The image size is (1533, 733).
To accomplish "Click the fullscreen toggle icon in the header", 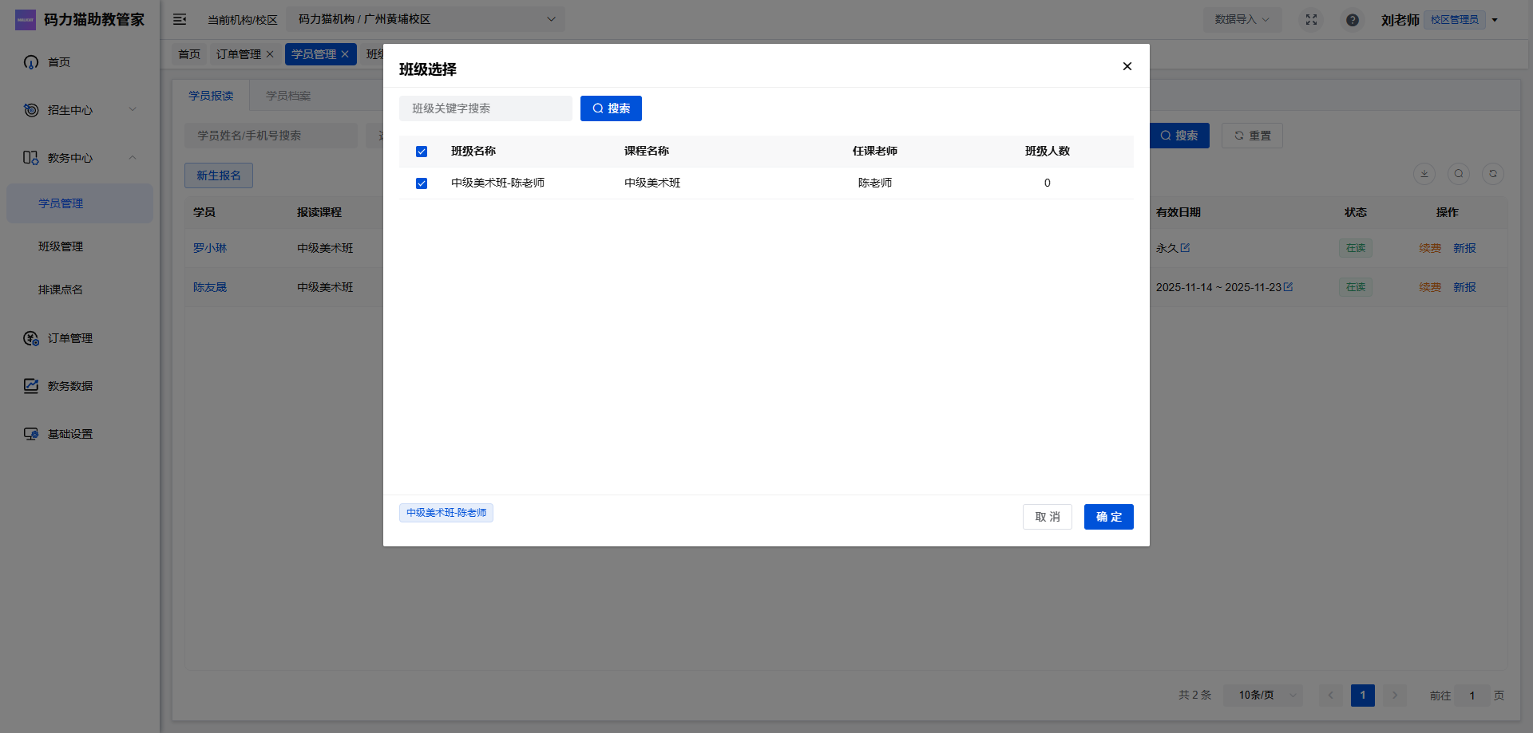I will pyautogui.click(x=1311, y=20).
